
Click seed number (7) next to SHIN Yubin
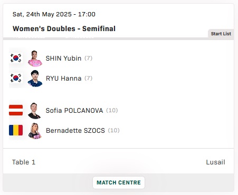(89, 58)
